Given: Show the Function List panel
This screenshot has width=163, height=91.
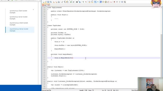Looking at the screenshot, I should 108,2.
